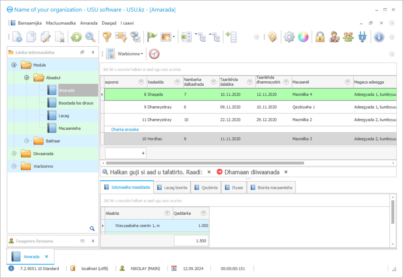The height and width of the screenshot is (278, 403).
Task: Click the funnel filter toolbar icon
Action: pyautogui.click(x=107, y=37)
